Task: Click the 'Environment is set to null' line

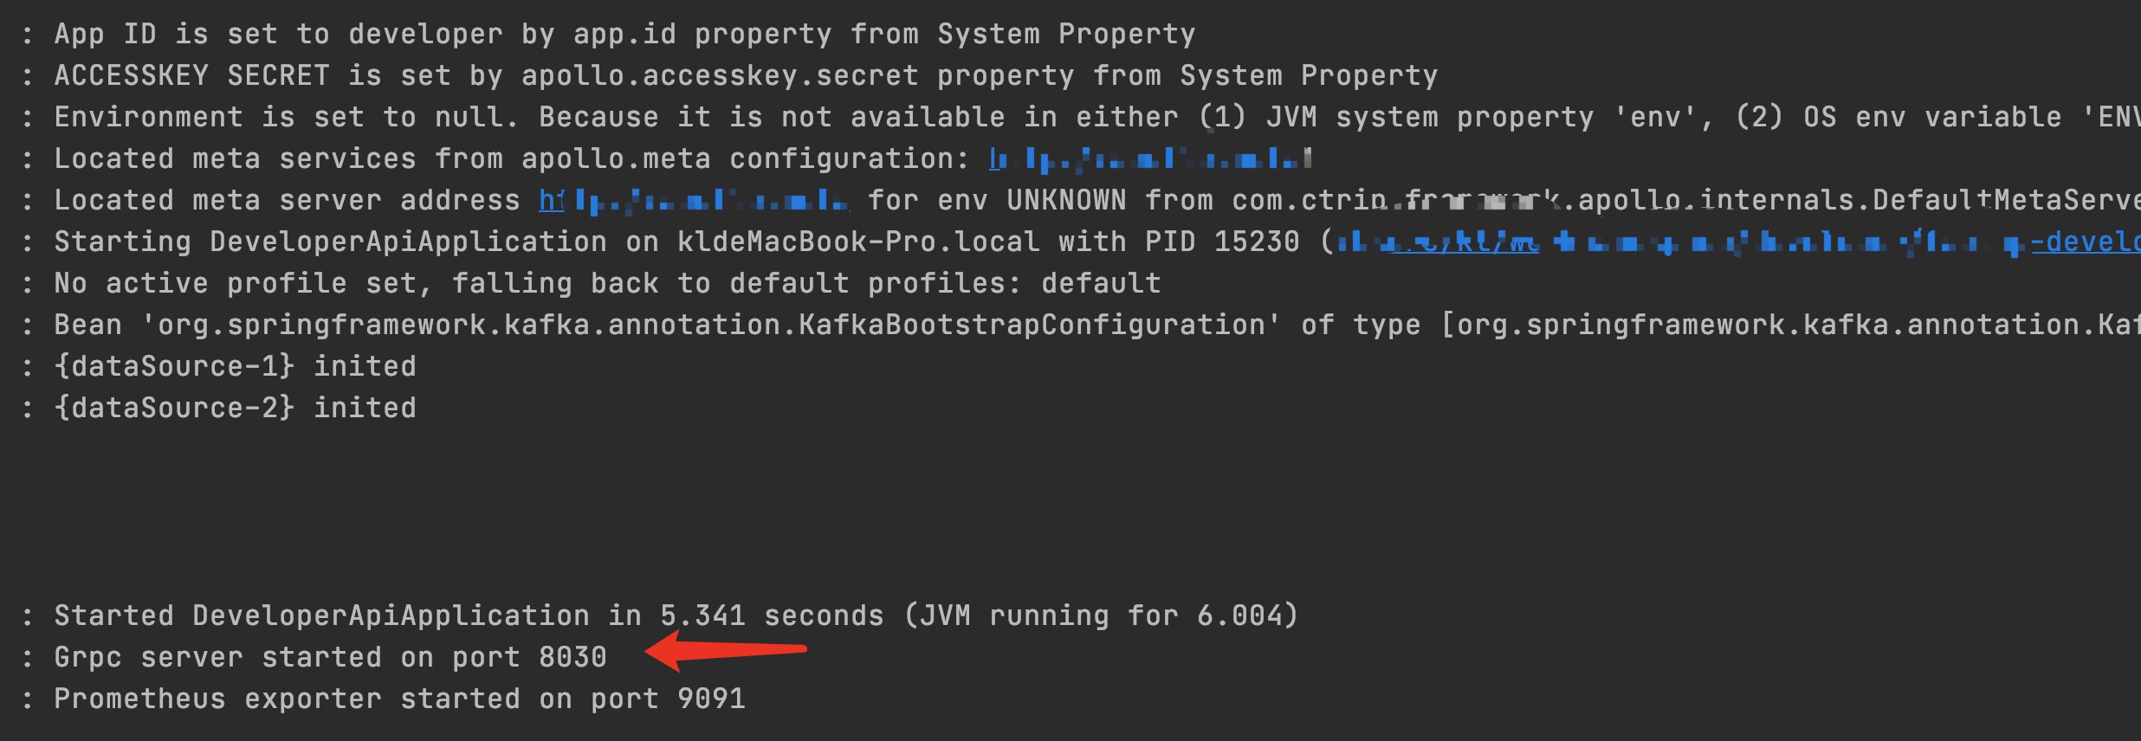Action: 1096,117
